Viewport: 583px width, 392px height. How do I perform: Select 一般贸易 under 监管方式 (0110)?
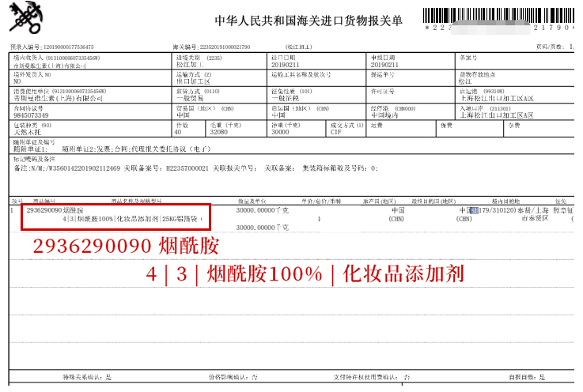(x=190, y=99)
